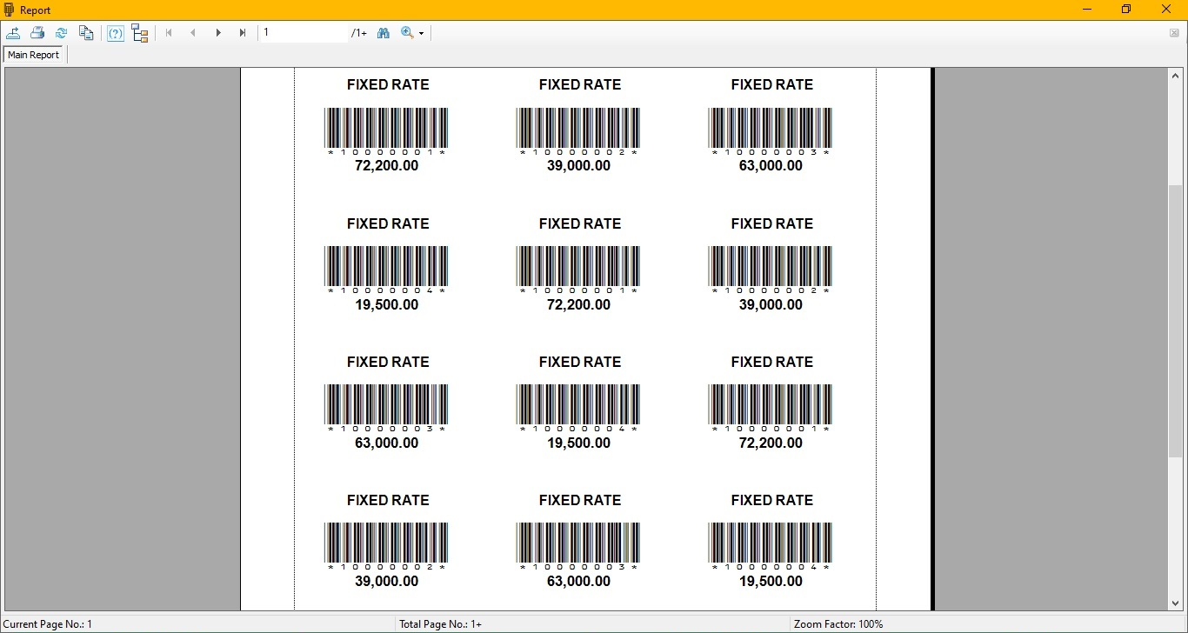
Task: Select the Main Report tab
Action: [x=34, y=55]
